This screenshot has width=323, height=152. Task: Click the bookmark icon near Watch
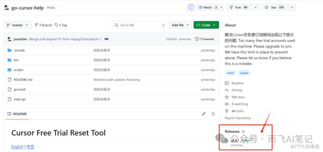point(191,7)
